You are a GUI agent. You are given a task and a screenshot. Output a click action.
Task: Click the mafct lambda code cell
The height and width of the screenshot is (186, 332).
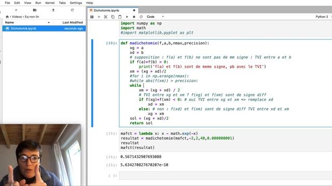[226, 141]
